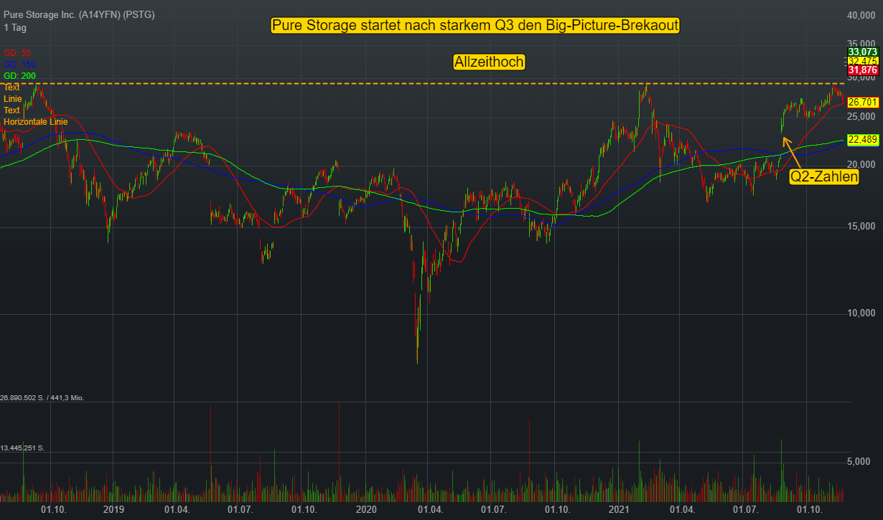Click the 'Big-Picture-Brekaout' headline annotation
This screenshot has height=520, width=883.
(x=475, y=26)
